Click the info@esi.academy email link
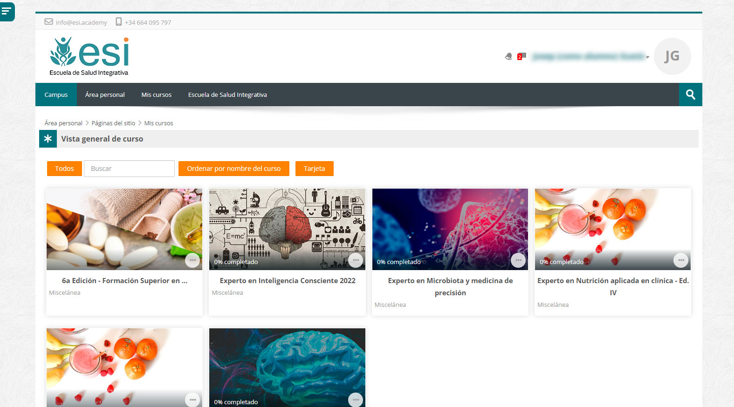The width and height of the screenshot is (734, 407). 81,22
